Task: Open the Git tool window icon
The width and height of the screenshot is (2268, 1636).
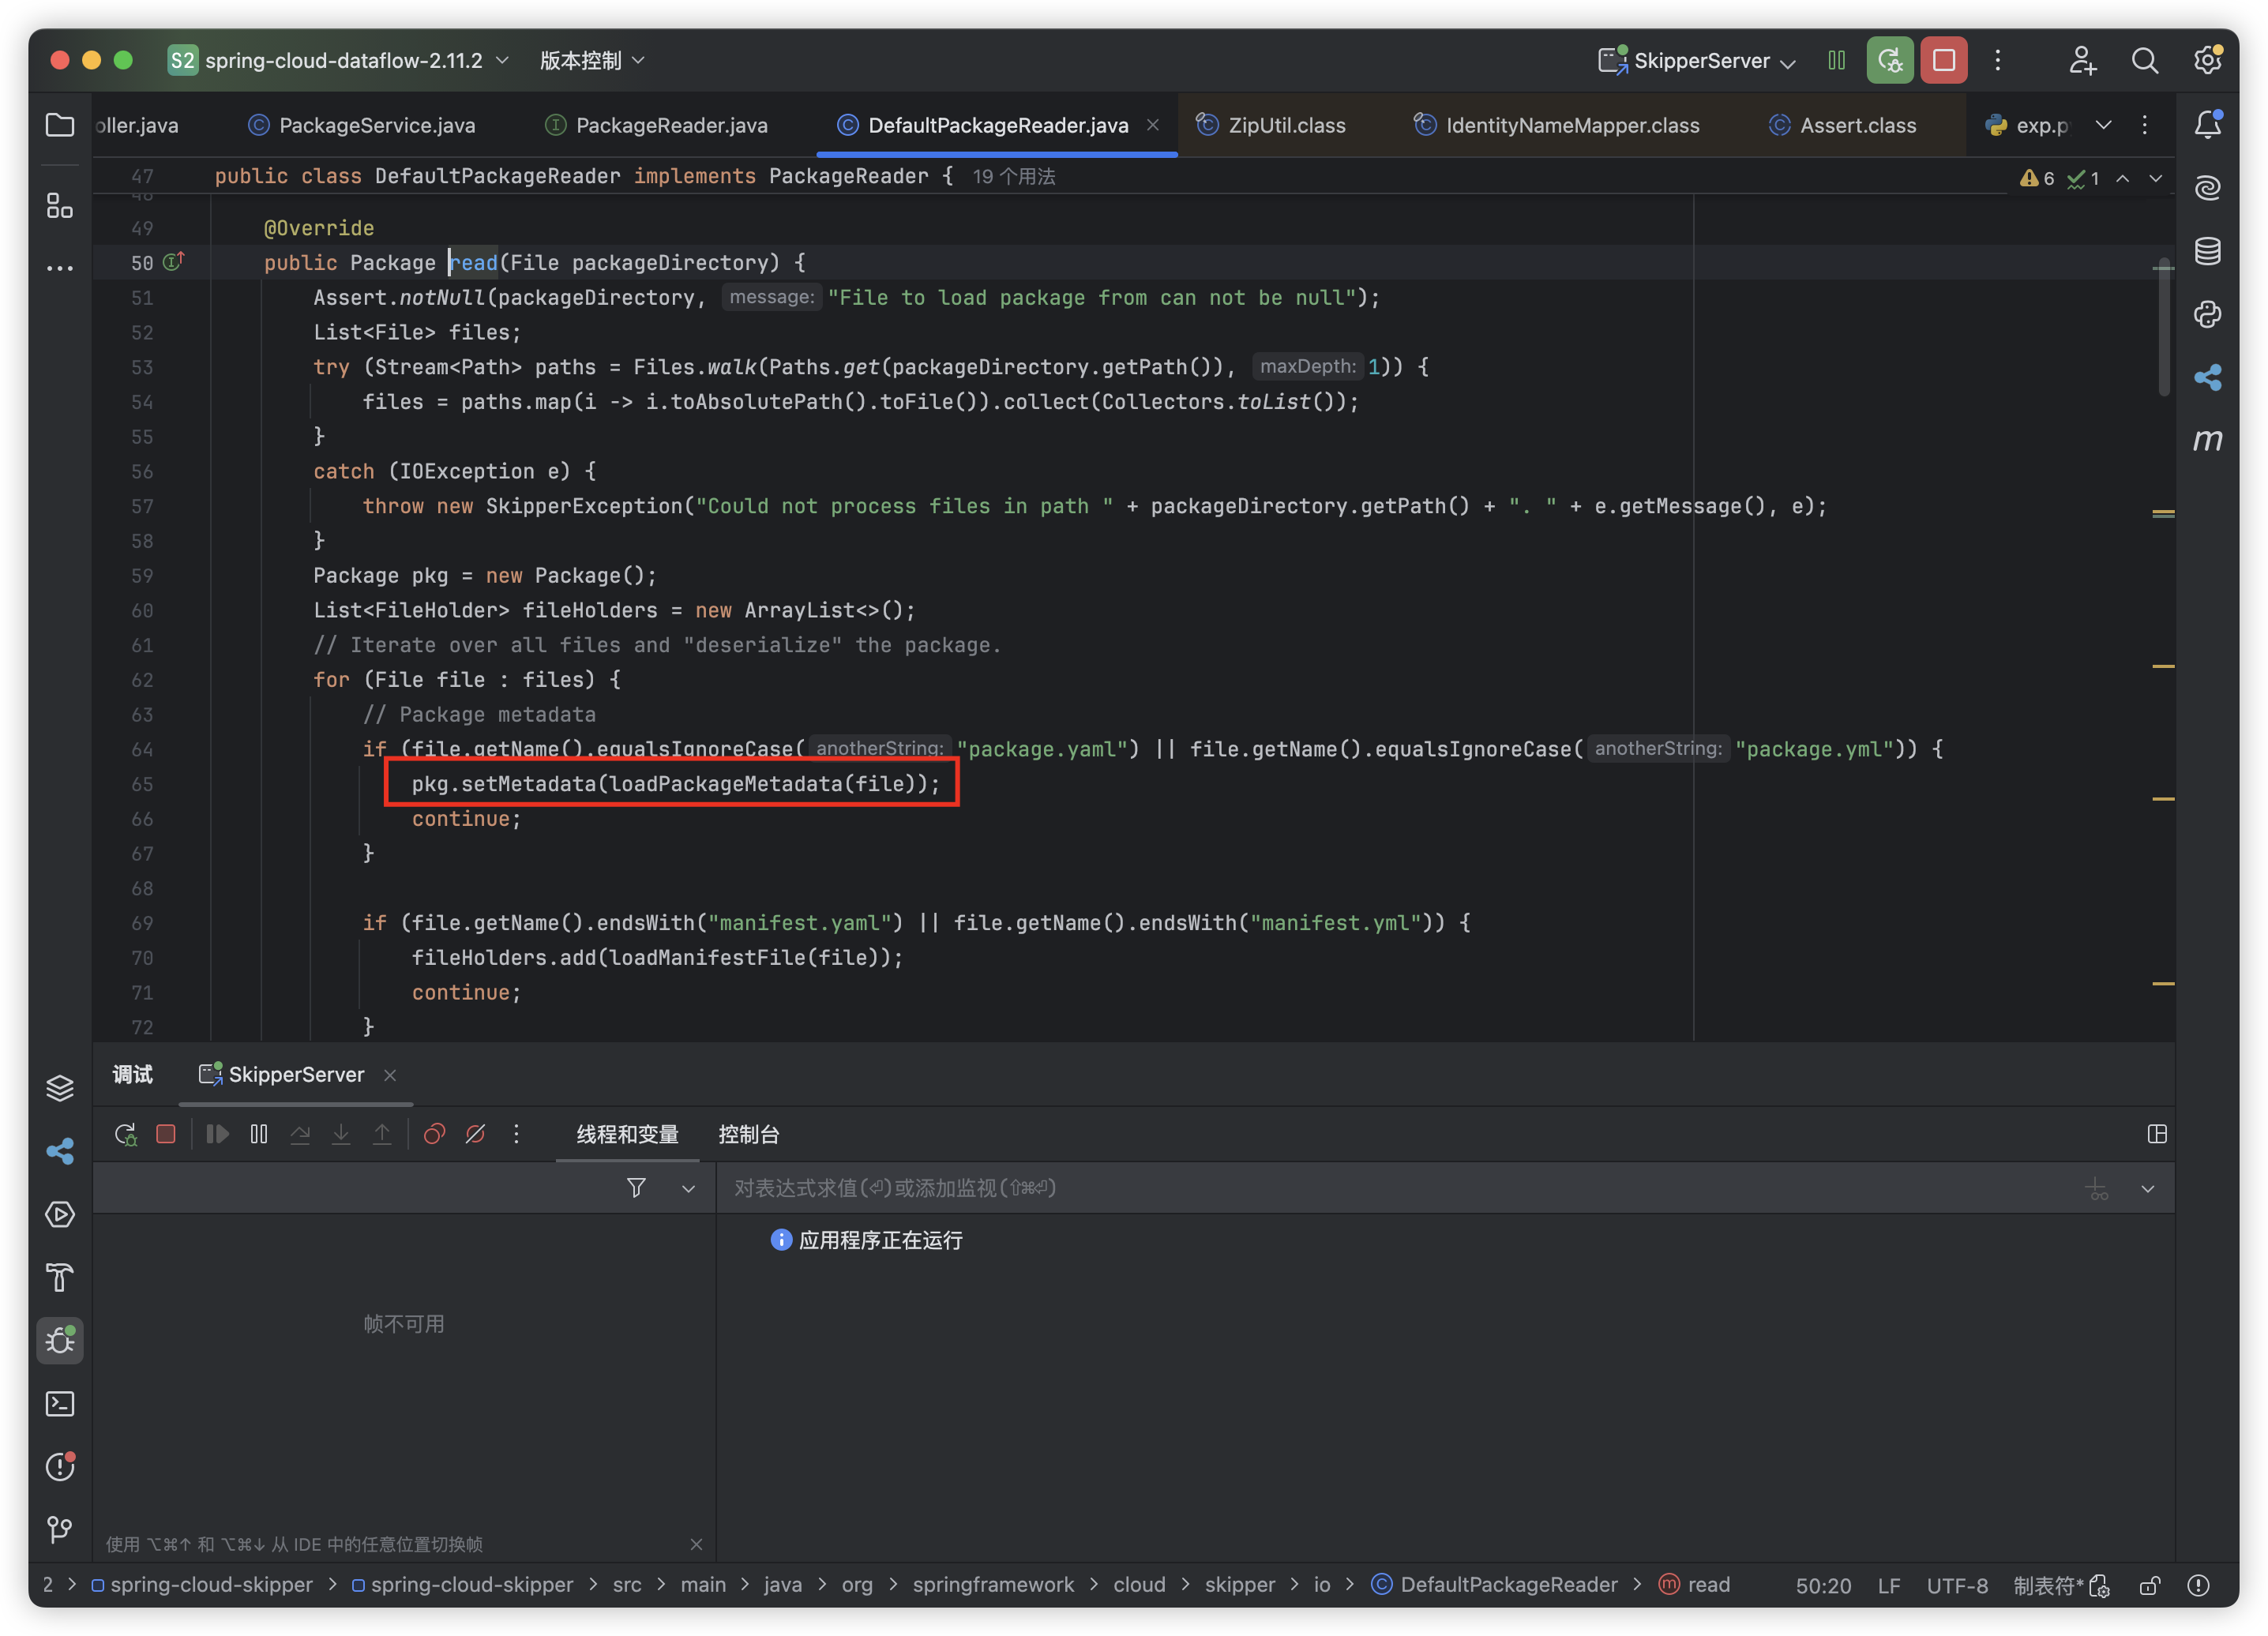Action: (x=60, y=1529)
